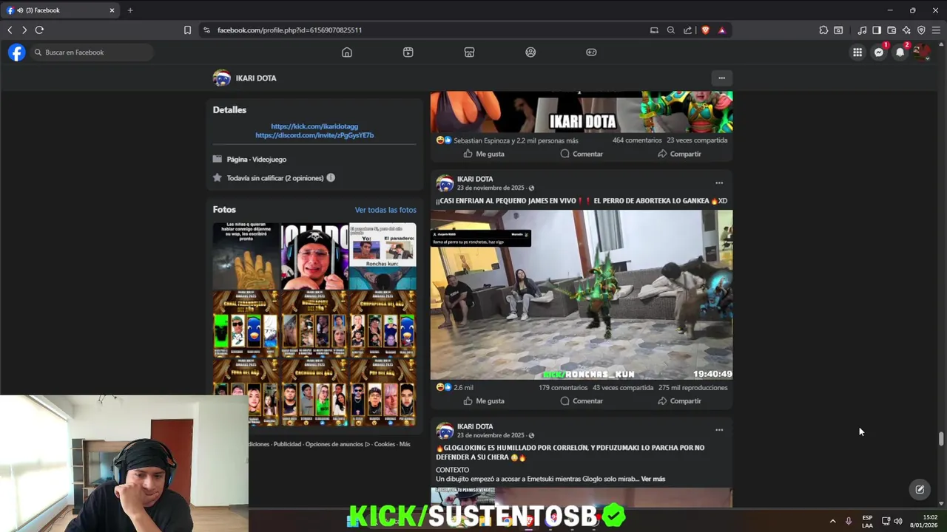The image size is (947, 532).
Task: Open the browser hamburger main menu
Action: tap(936, 30)
